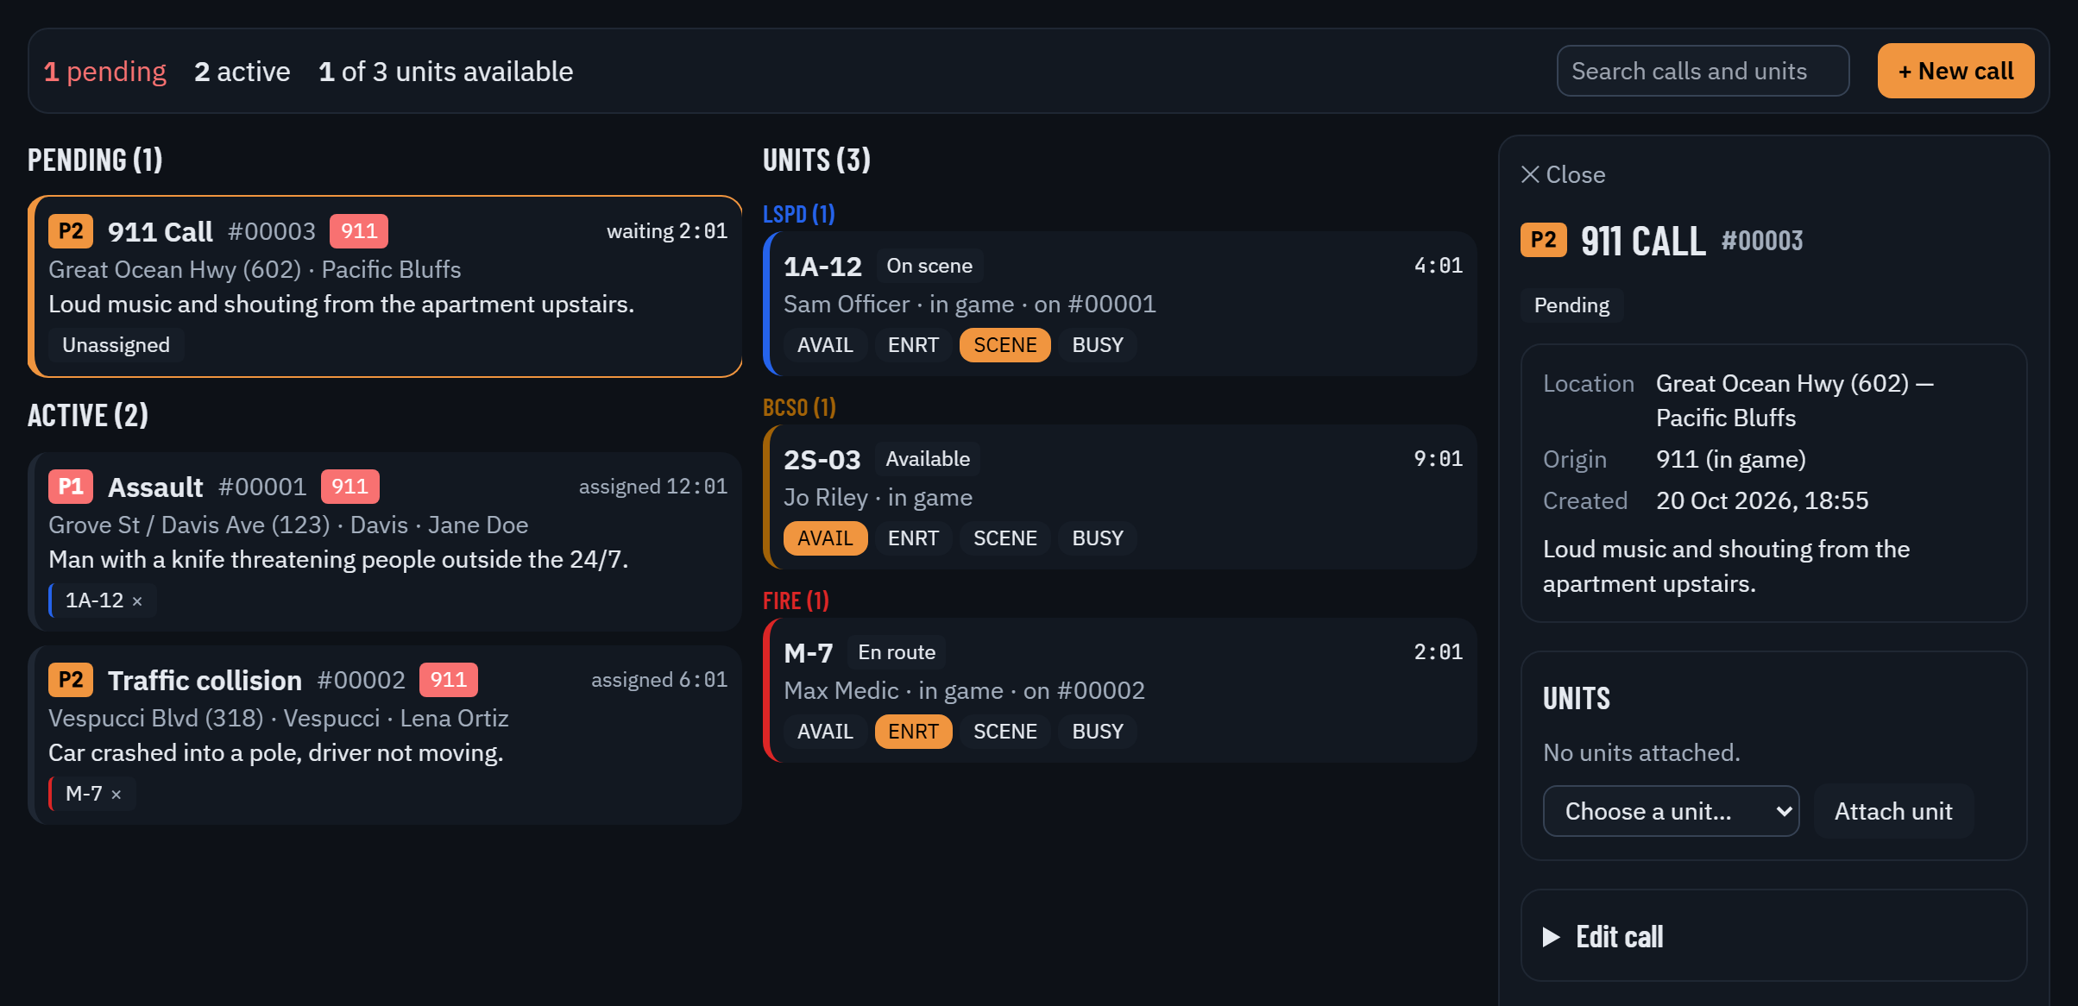Click the LSPD (1) group heading

coord(799,214)
